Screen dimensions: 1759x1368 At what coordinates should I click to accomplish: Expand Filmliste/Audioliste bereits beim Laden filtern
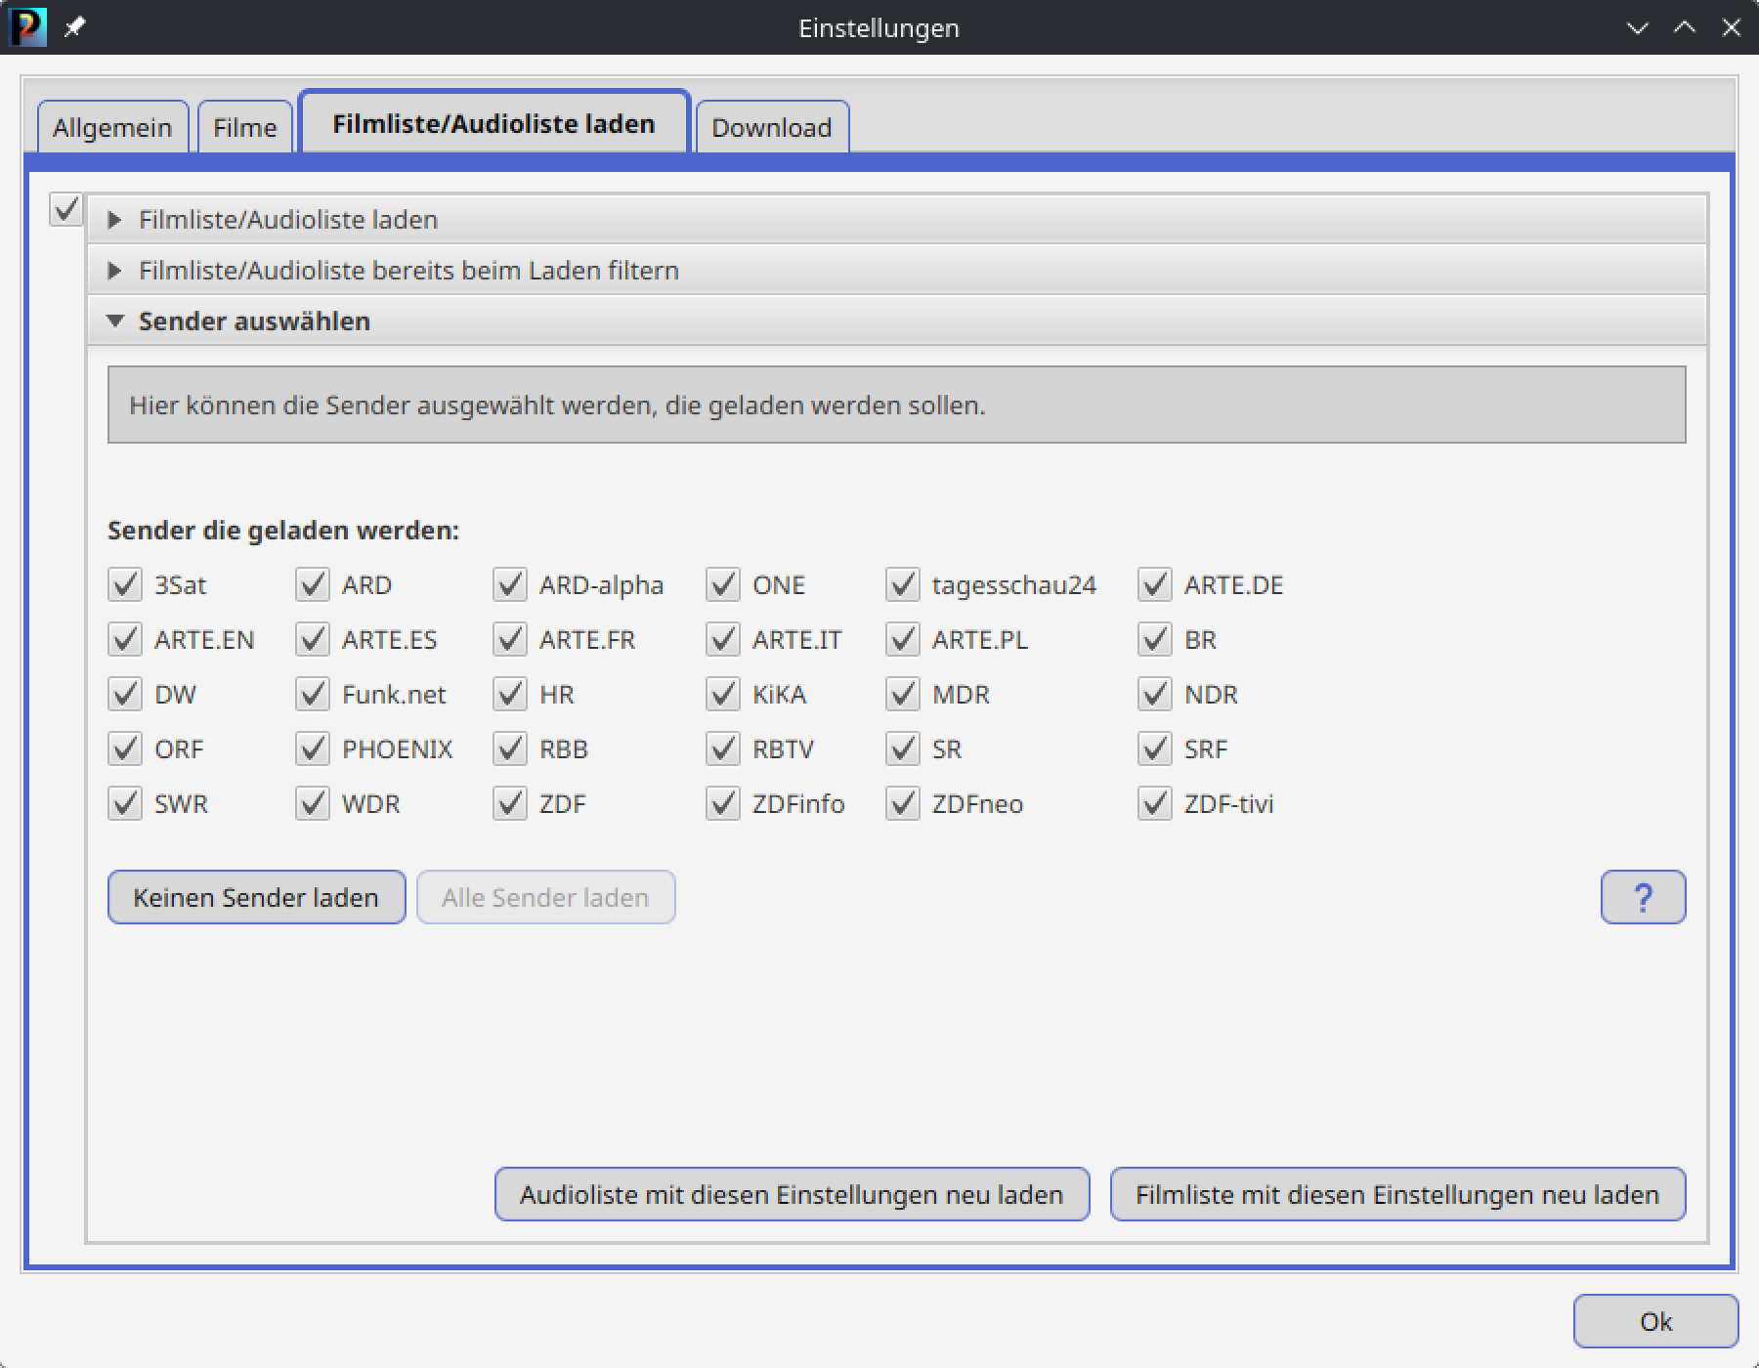[408, 271]
